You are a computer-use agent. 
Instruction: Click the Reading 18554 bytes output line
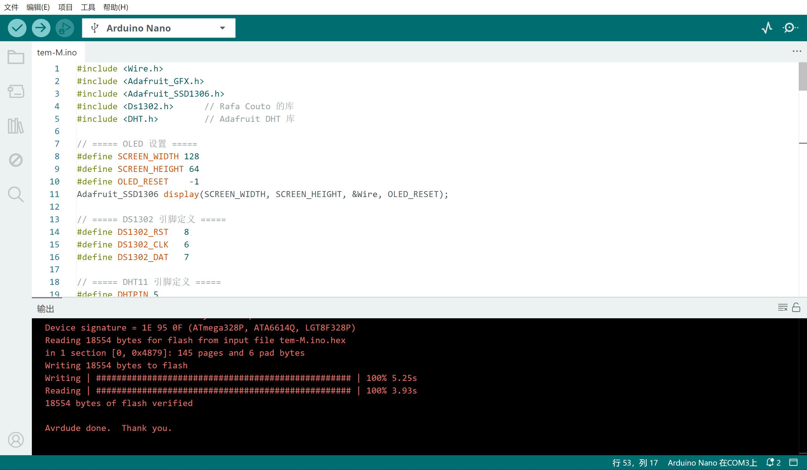click(195, 340)
